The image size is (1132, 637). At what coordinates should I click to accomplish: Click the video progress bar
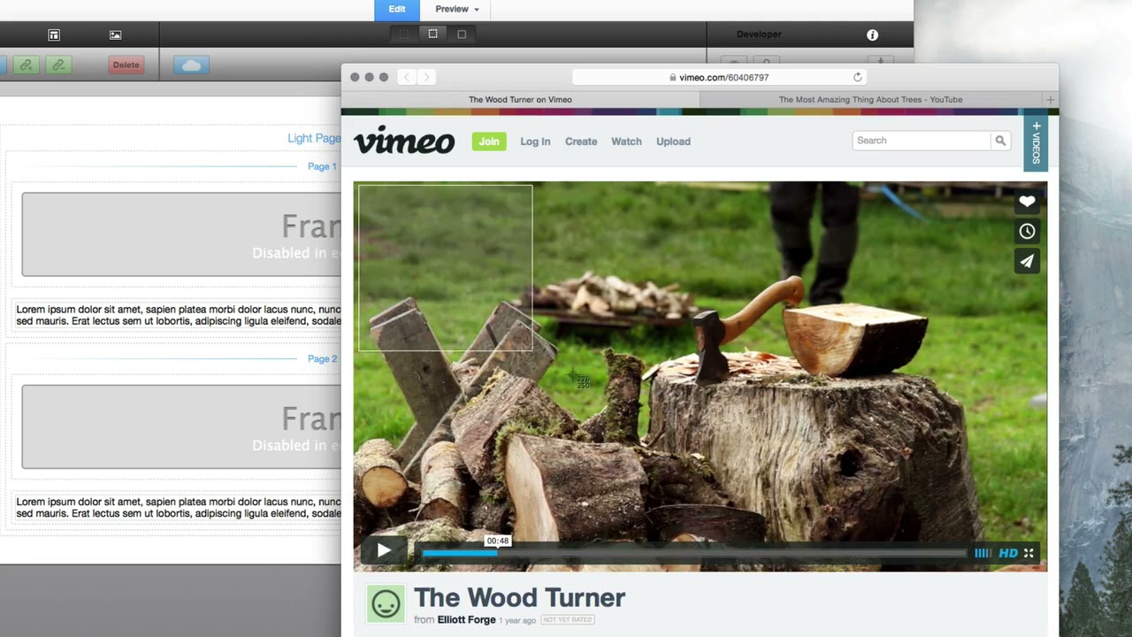(694, 553)
